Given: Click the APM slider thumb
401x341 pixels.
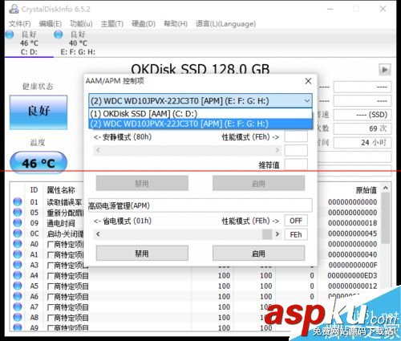Looking at the screenshot, I should (x=267, y=234).
